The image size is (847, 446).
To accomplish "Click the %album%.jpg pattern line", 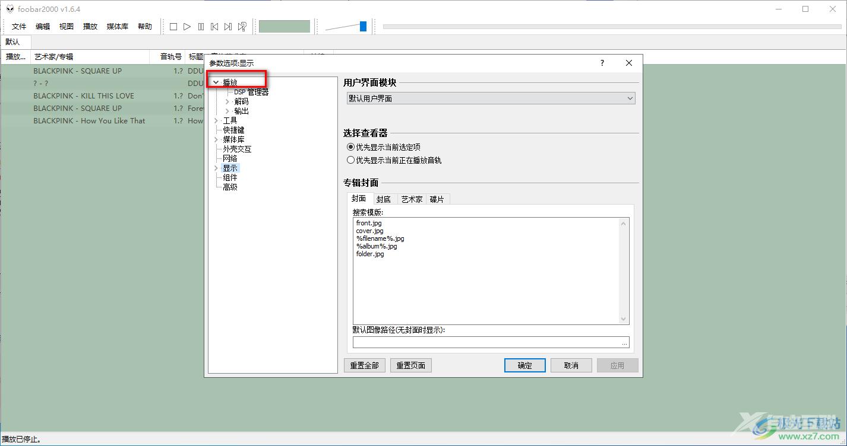I will [x=377, y=246].
